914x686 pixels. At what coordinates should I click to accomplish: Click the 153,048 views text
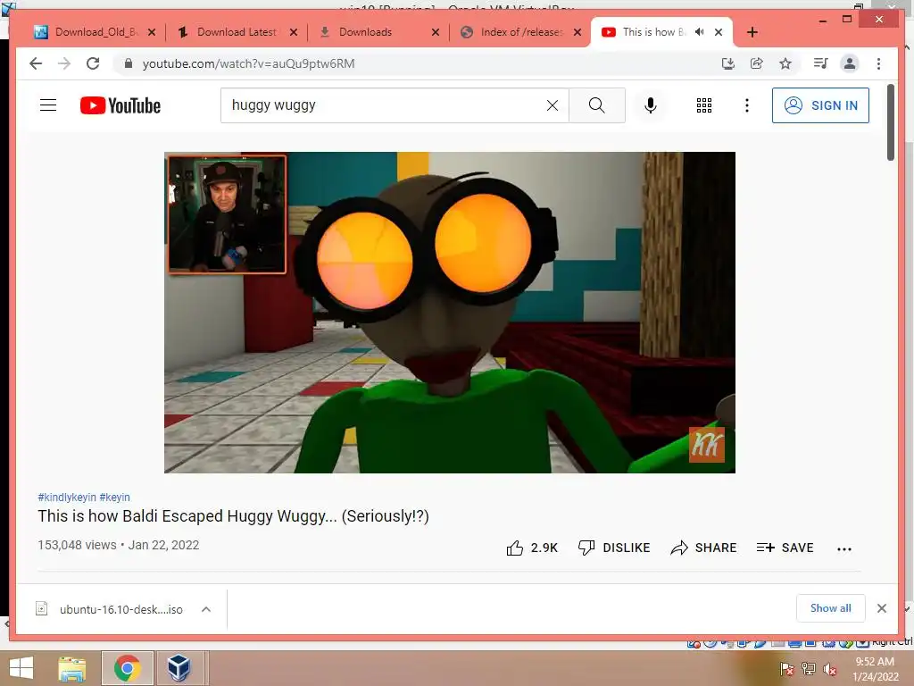coord(77,545)
